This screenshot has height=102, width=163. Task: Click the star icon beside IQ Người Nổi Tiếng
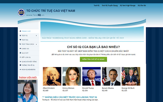tap(20, 62)
